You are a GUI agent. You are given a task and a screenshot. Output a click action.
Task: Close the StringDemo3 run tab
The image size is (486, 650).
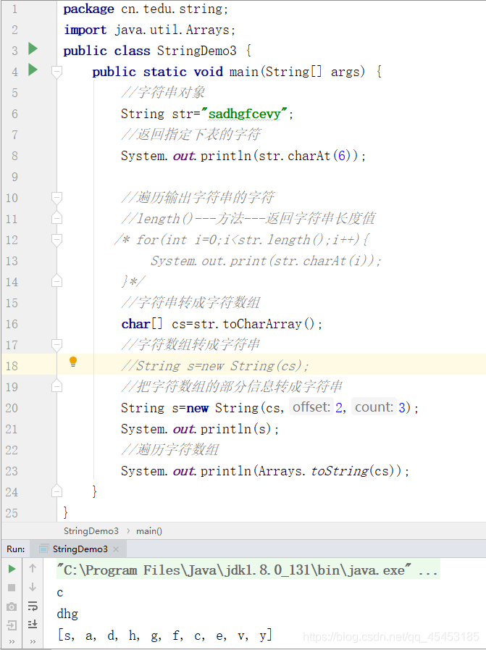(x=116, y=549)
